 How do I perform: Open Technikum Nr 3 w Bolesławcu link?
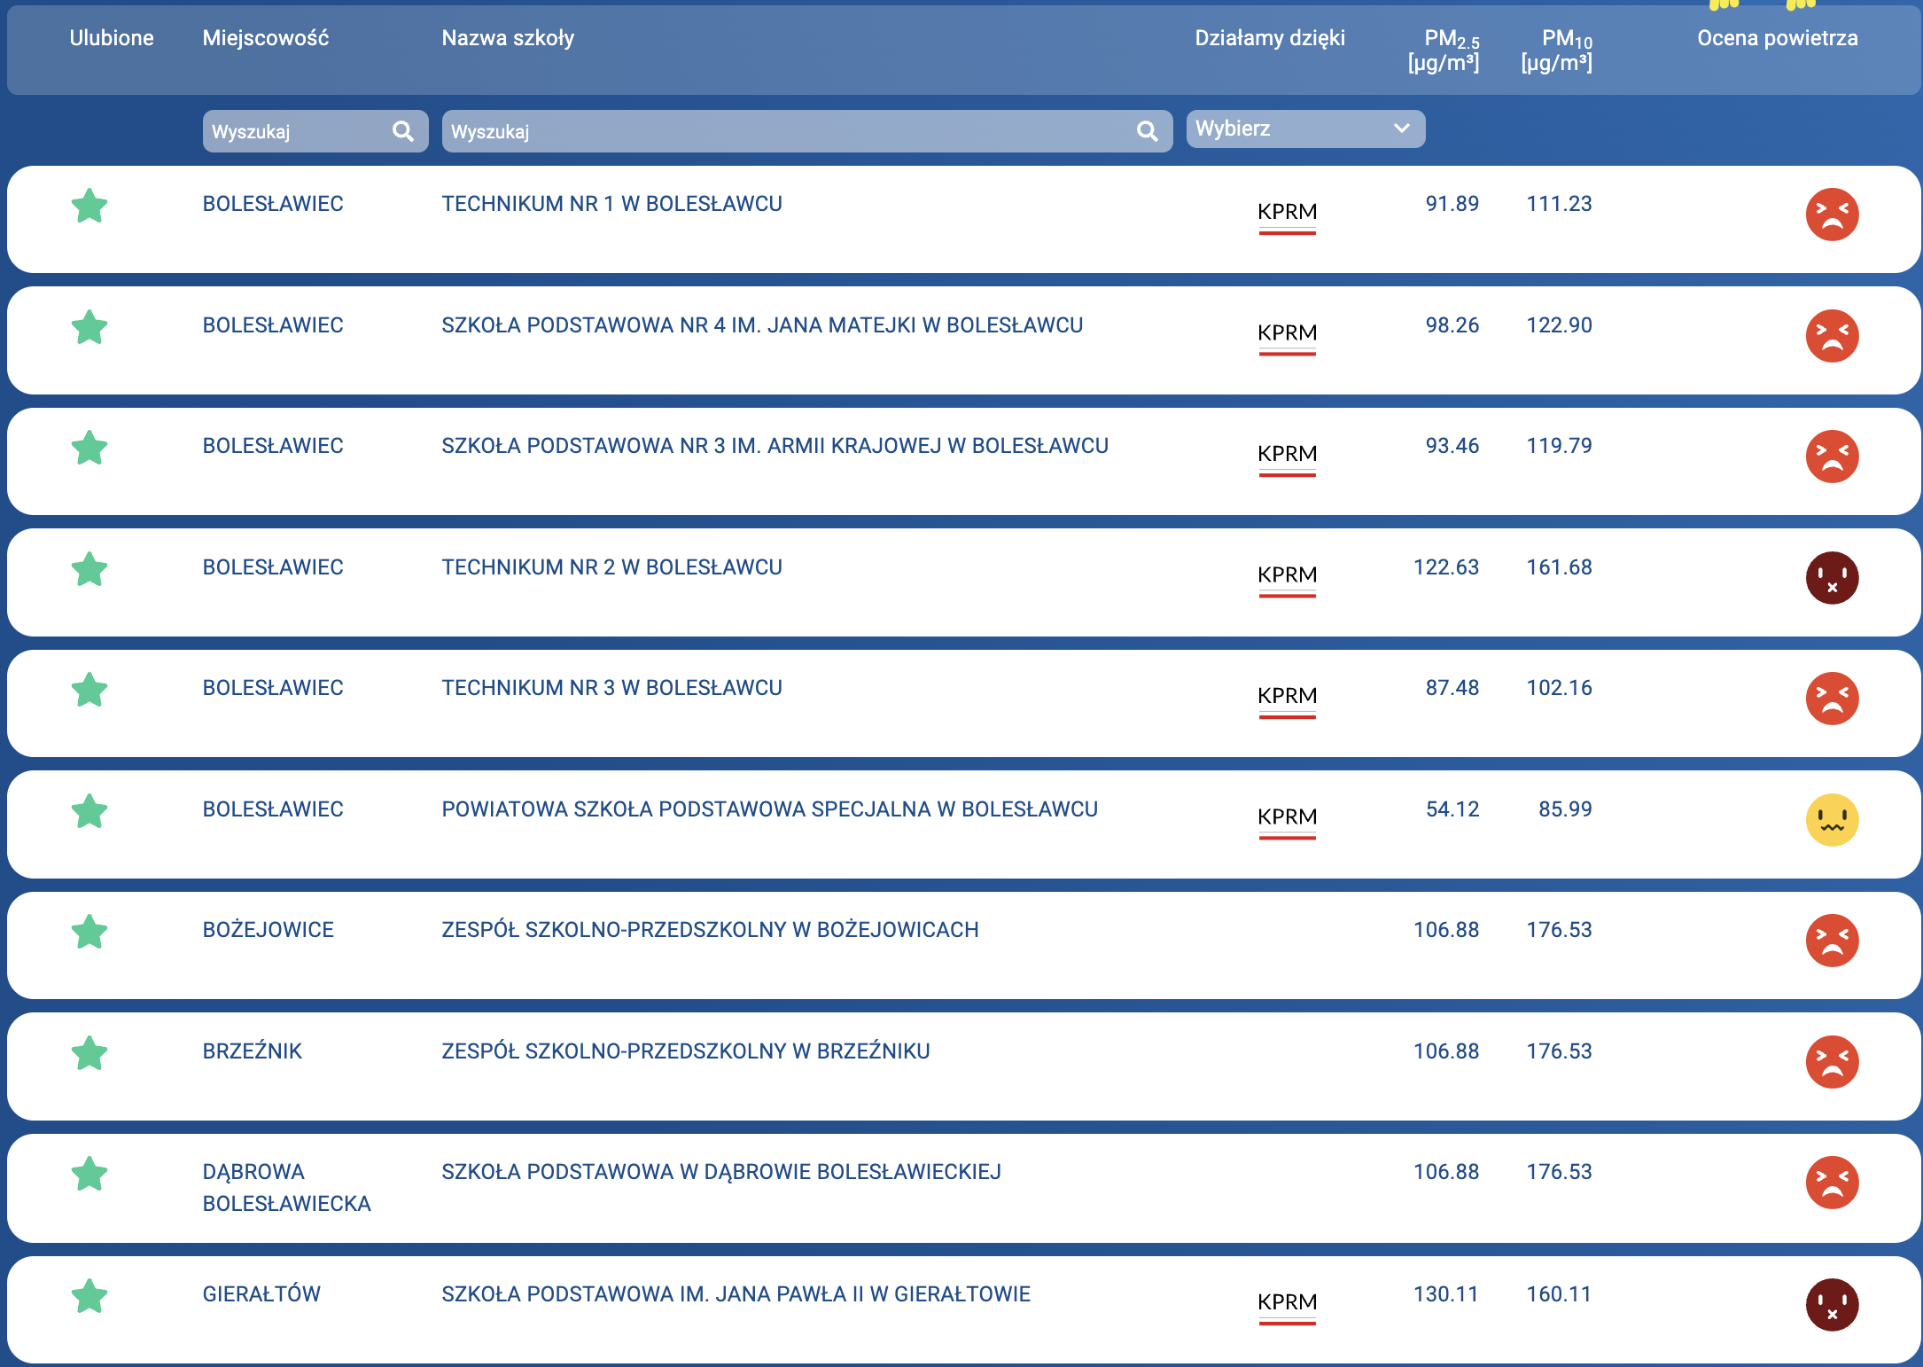611,688
